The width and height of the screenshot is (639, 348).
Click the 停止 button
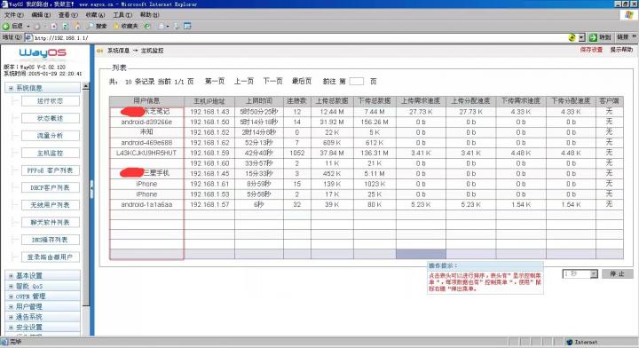pos(617,273)
